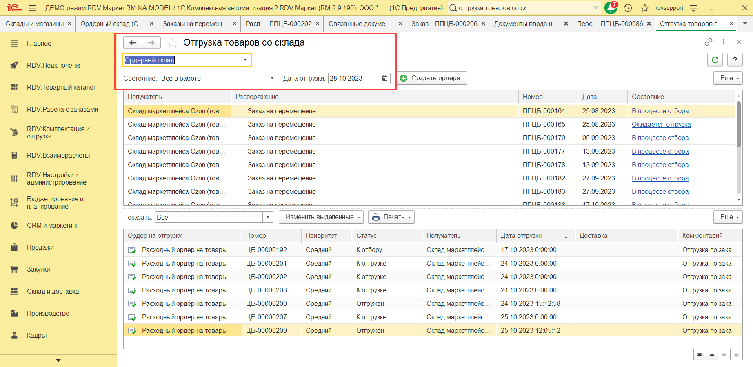
Task: Open Ожидается отгрузка status link
Action: coord(661,124)
